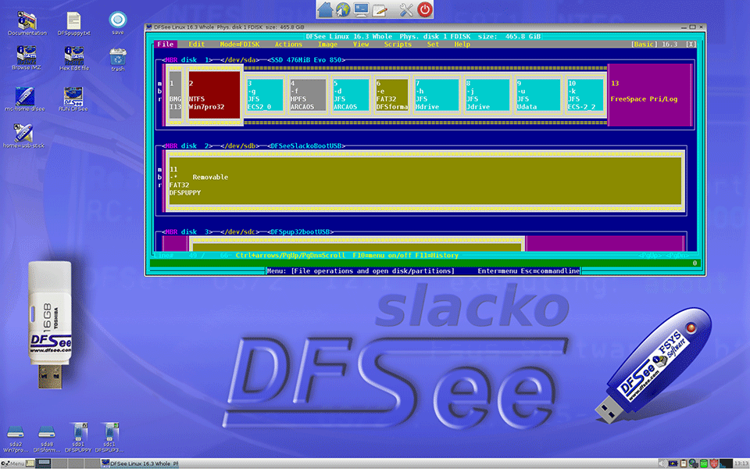Switch to first virtual desktop in pager
The image size is (750, 469).
44,464
